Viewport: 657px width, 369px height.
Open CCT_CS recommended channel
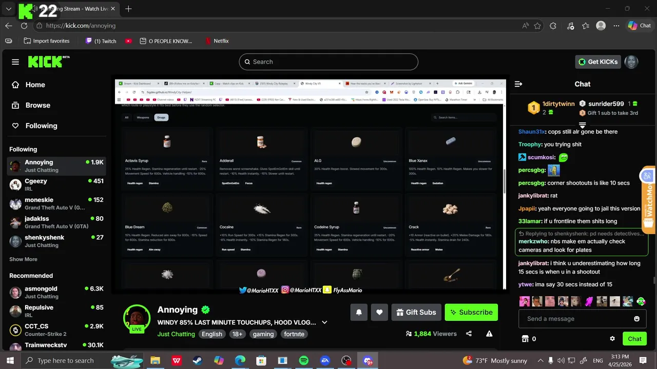[56, 330]
